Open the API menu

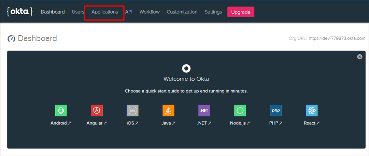129,12
